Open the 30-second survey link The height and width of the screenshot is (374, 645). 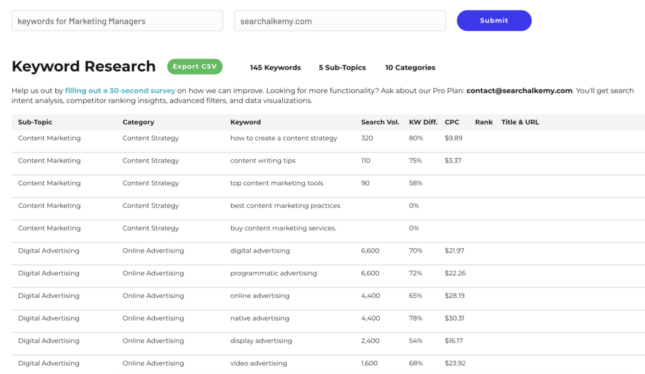120,91
